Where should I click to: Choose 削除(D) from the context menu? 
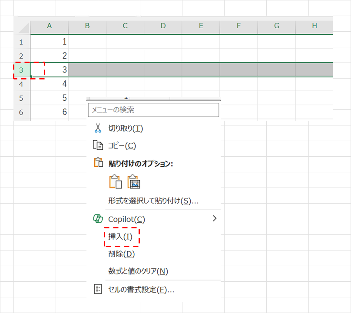121,254
